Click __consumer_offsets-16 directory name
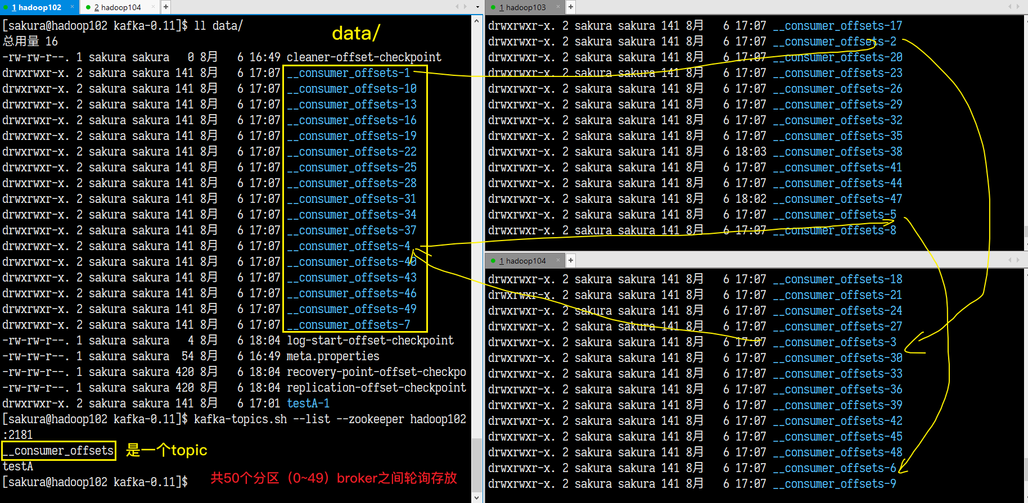This screenshot has width=1028, height=503. point(352,120)
